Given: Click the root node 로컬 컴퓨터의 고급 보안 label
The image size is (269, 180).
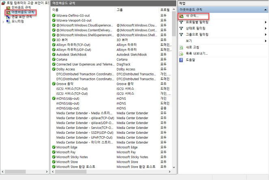Looking at the screenshot, I should pyautogui.click(x=28, y=3).
